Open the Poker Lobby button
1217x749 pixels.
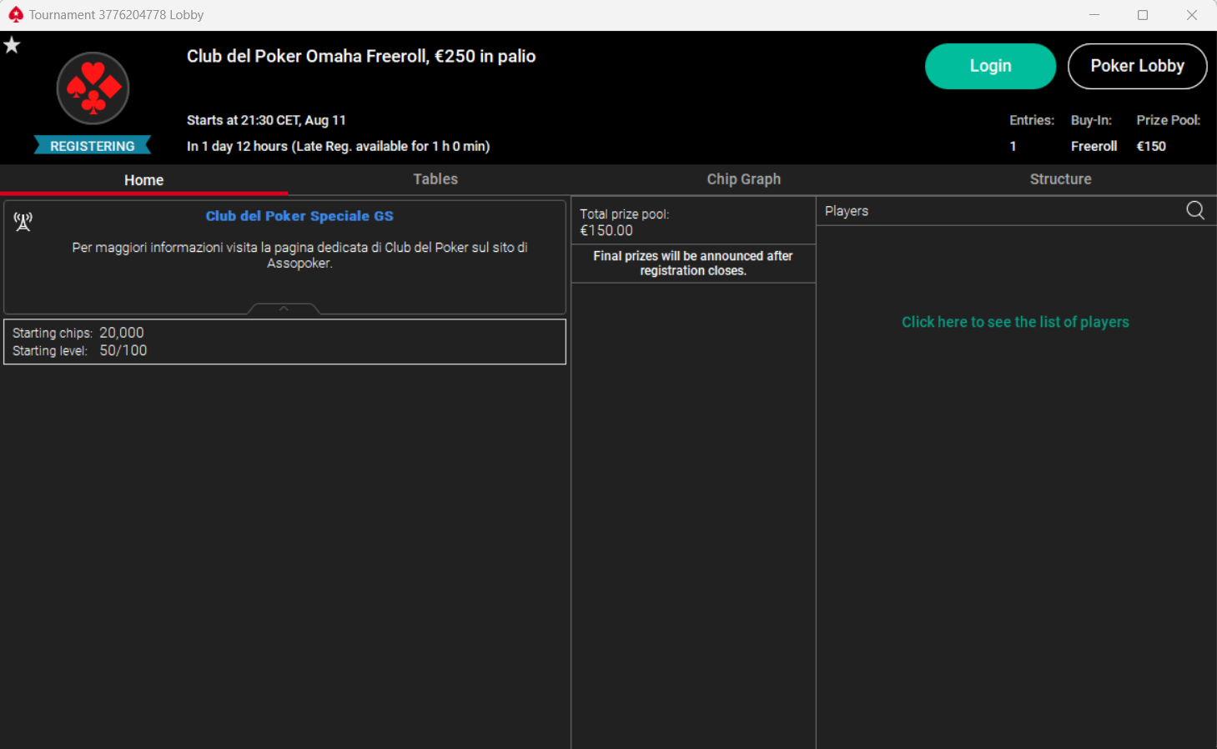click(x=1137, y=66)
